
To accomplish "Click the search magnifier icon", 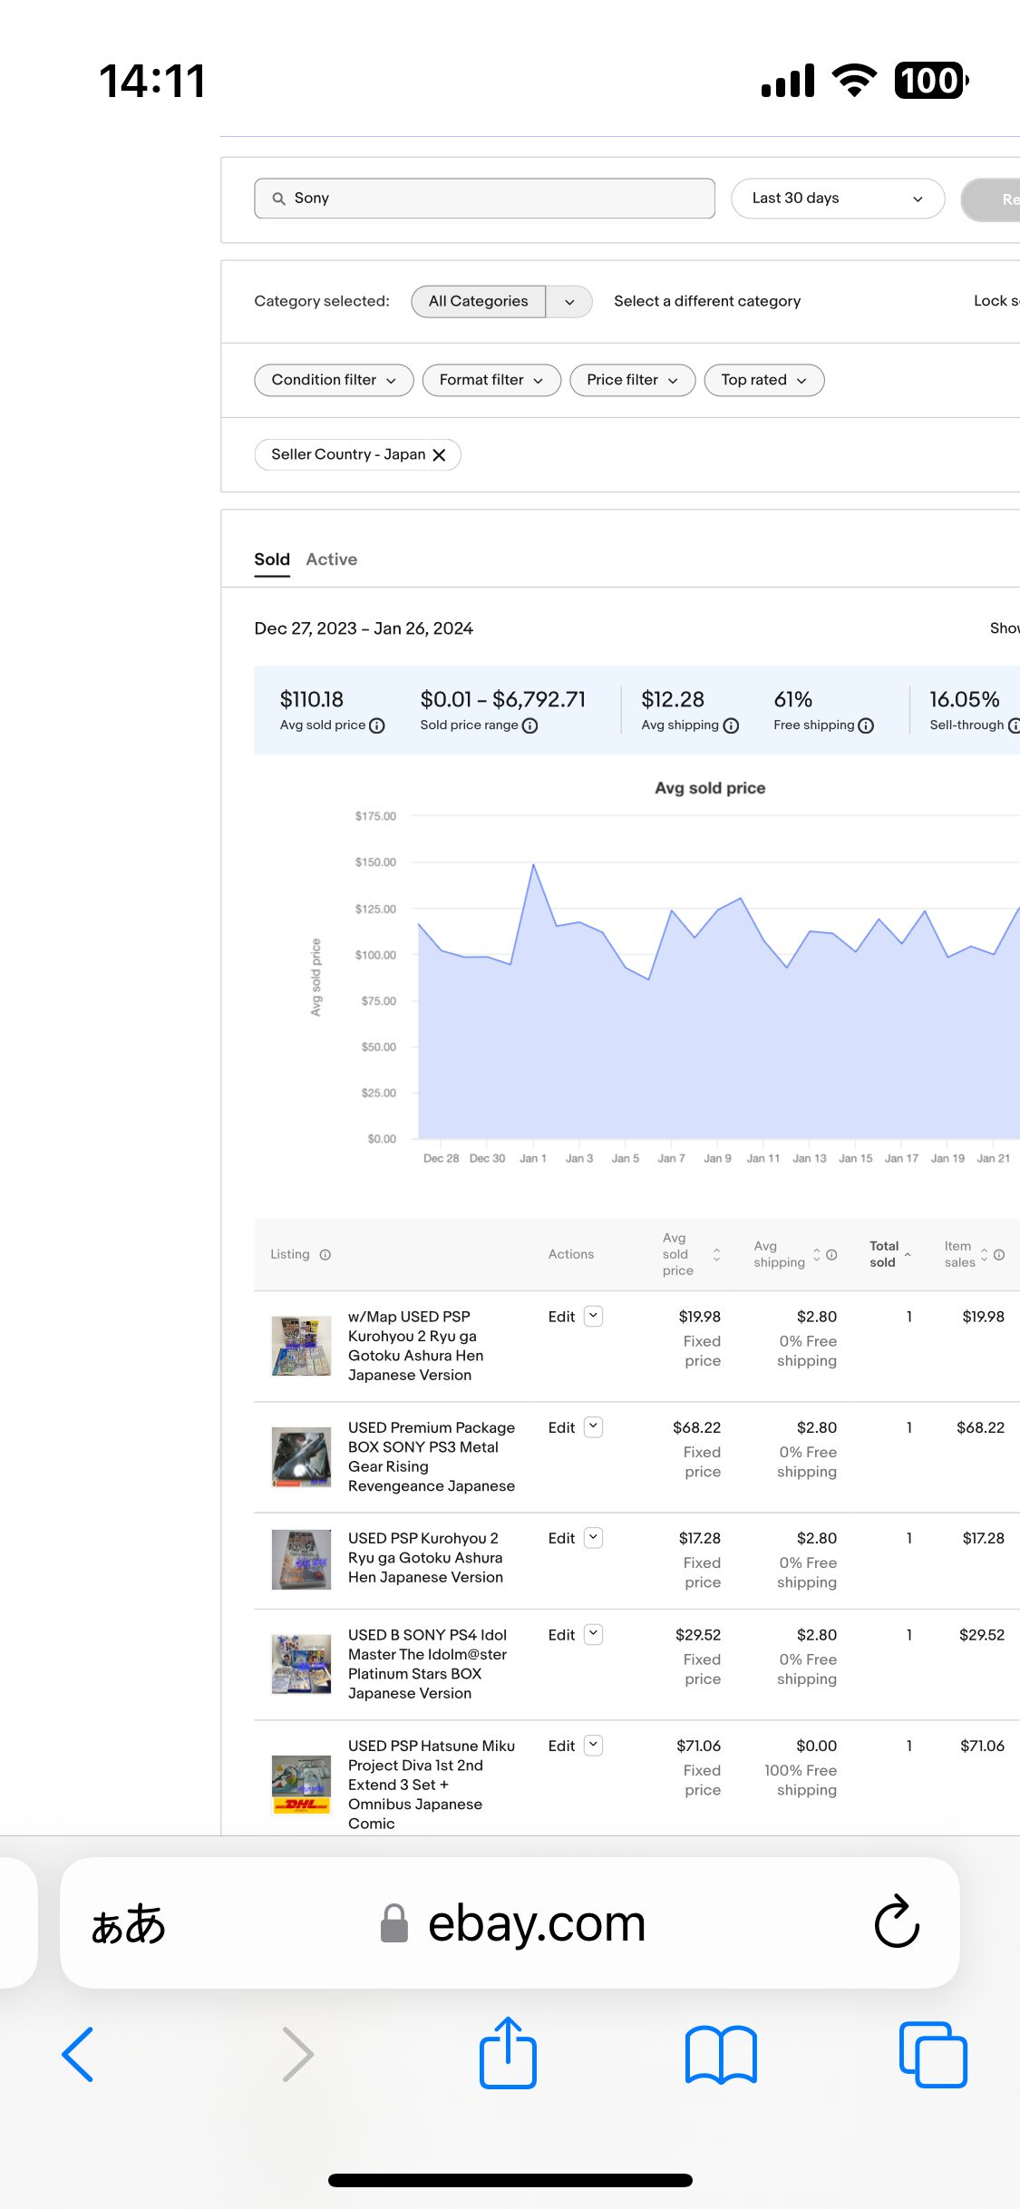I will coord(278,199).
